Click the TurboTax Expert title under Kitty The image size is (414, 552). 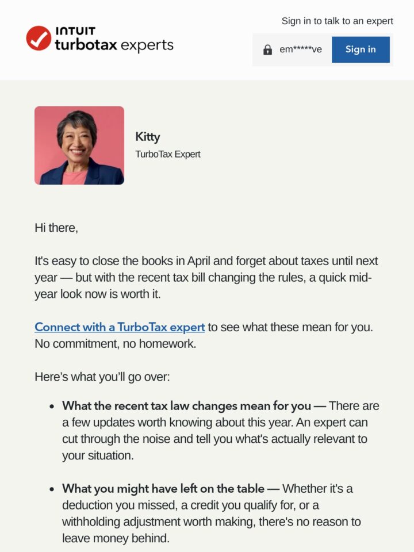[x=168, y=154]
